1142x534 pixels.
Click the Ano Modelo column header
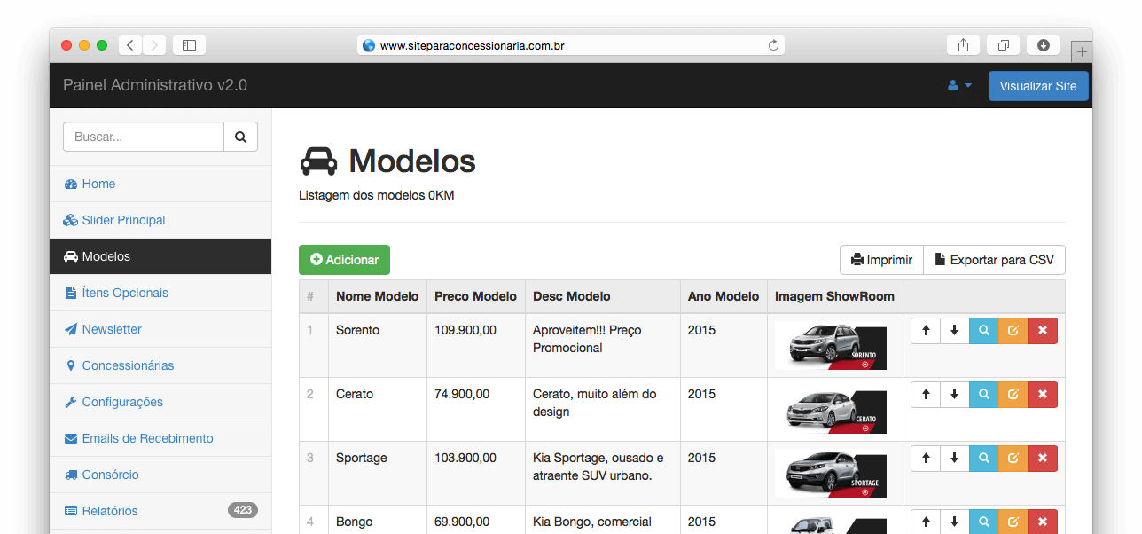724,296
